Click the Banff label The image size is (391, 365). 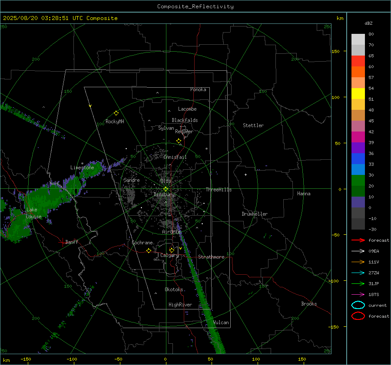point(72,242)
